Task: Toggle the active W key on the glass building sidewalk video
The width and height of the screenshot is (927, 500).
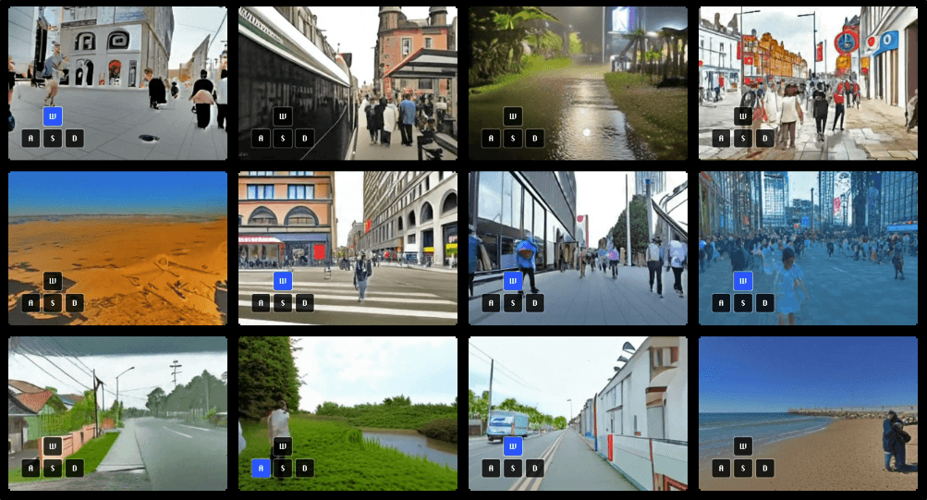Action: 513,281
